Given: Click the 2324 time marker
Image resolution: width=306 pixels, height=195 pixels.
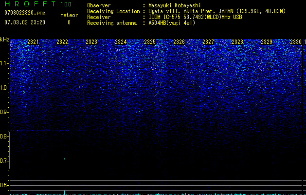Looking at the screenshot, I should [121, 42].
